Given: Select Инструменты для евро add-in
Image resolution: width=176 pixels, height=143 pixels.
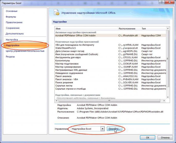Looking at the screenshot, I should [x=110, y=57].
